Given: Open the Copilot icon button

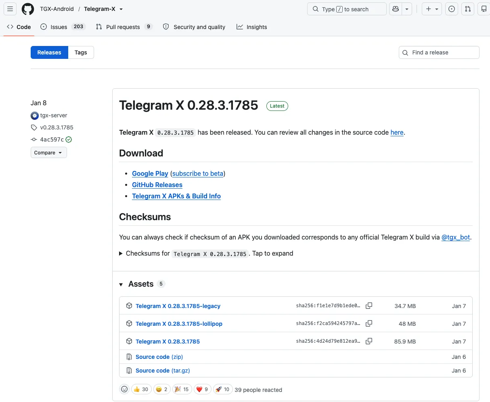Looking at the screenshot, I should click(396, 9).
